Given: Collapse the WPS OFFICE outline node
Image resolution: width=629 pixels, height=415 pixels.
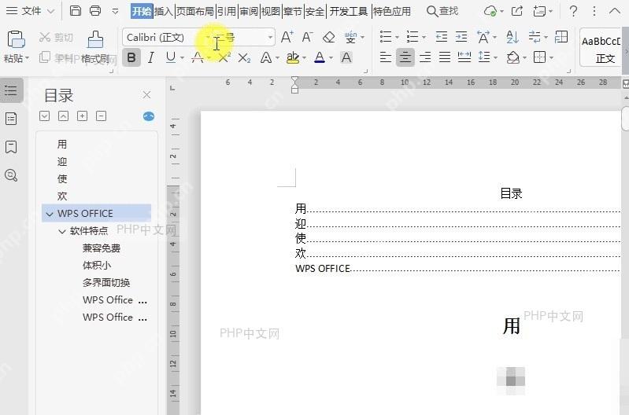Looking at the screenshot, I should (50, 214).
